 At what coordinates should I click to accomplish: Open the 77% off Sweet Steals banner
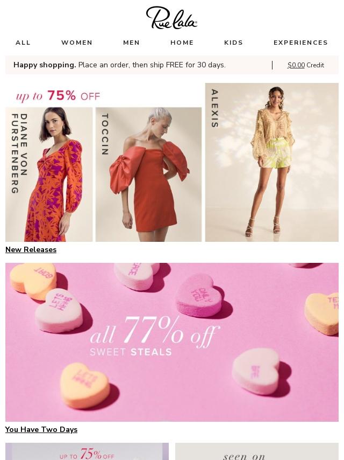(x=172, y=342)
